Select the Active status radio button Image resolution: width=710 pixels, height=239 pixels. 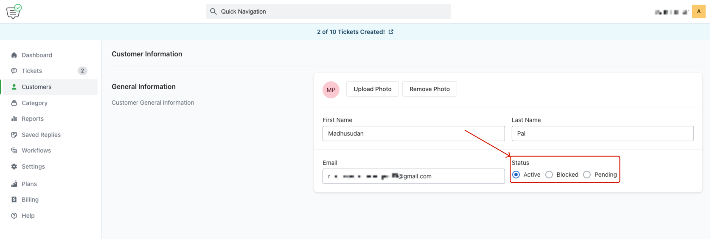point(516,175)
